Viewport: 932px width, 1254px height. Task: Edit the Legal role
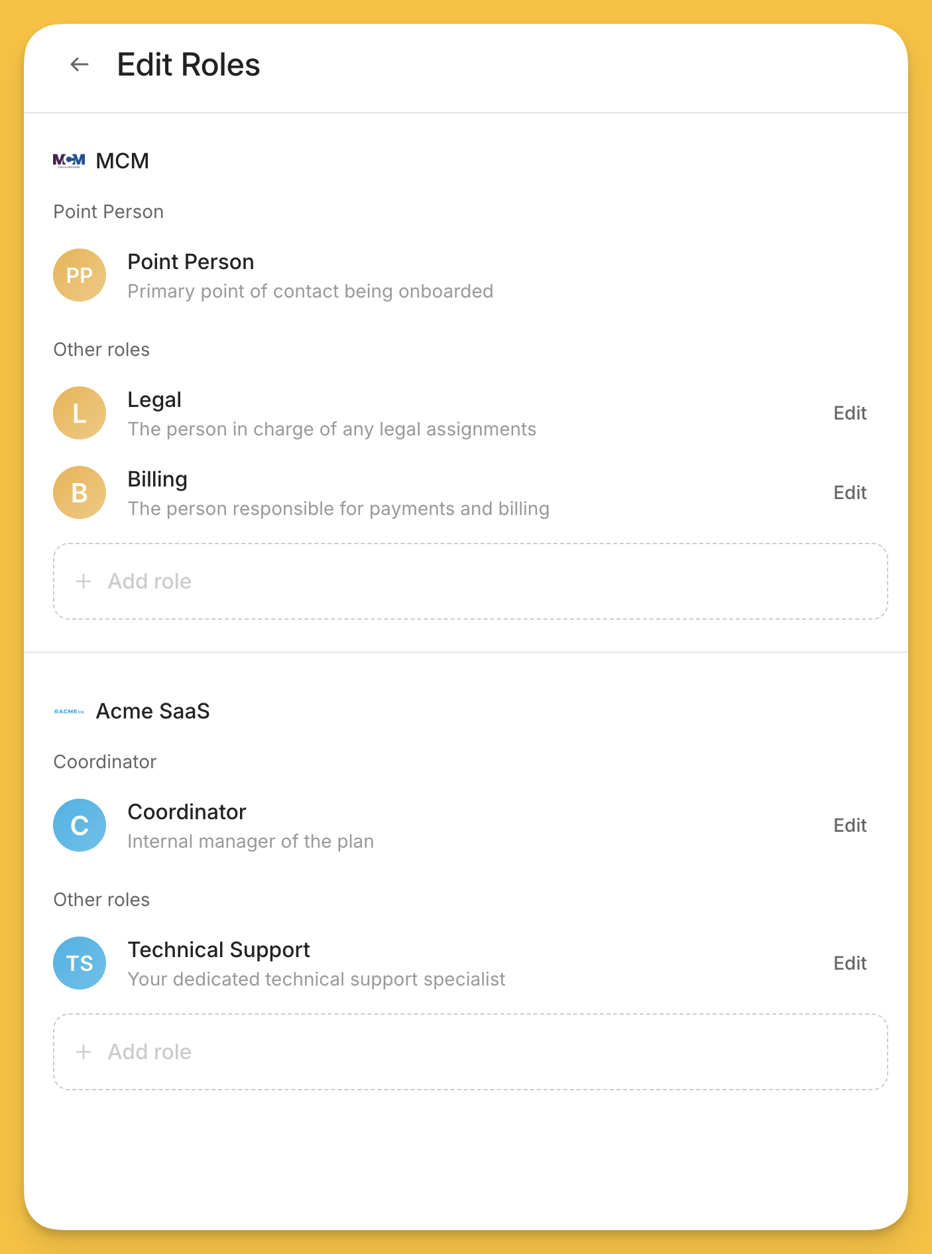[x=849, y=413]
